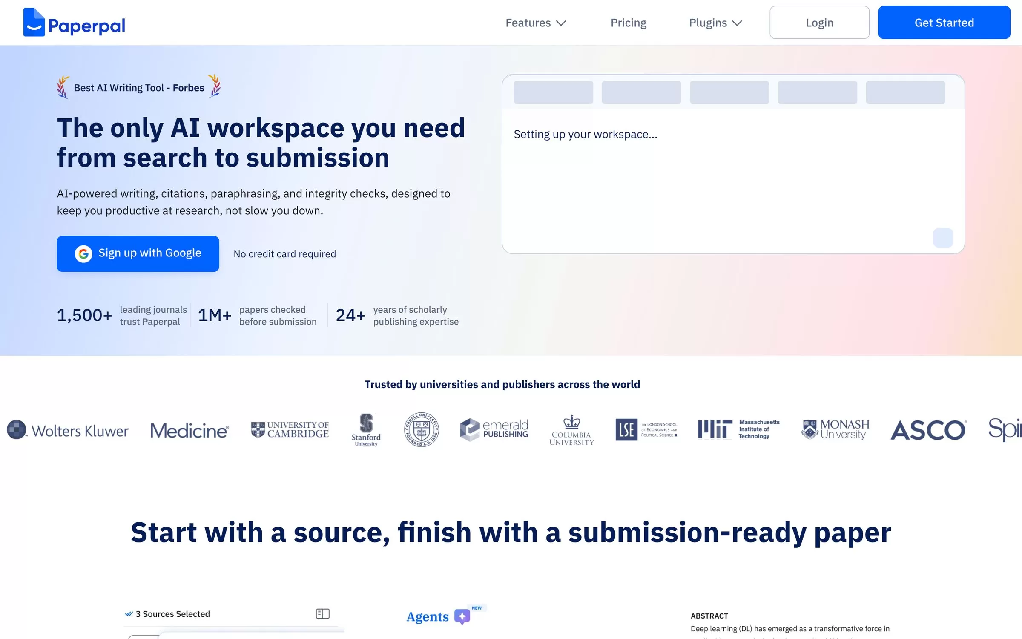This screenshot has width=1022, height=639.
Task: Click the Columbia University logo
Action: 571,430
